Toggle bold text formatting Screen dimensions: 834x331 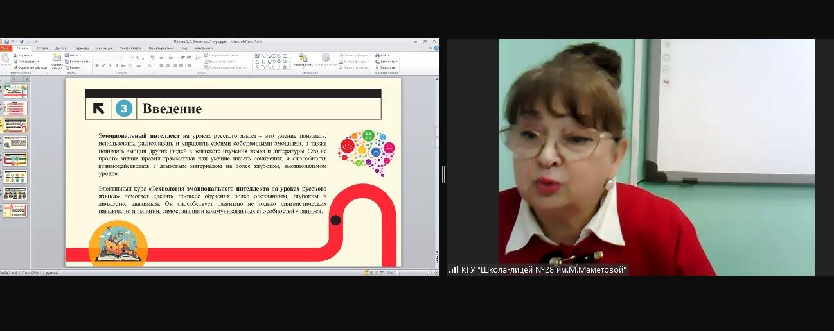click(97, 65)
